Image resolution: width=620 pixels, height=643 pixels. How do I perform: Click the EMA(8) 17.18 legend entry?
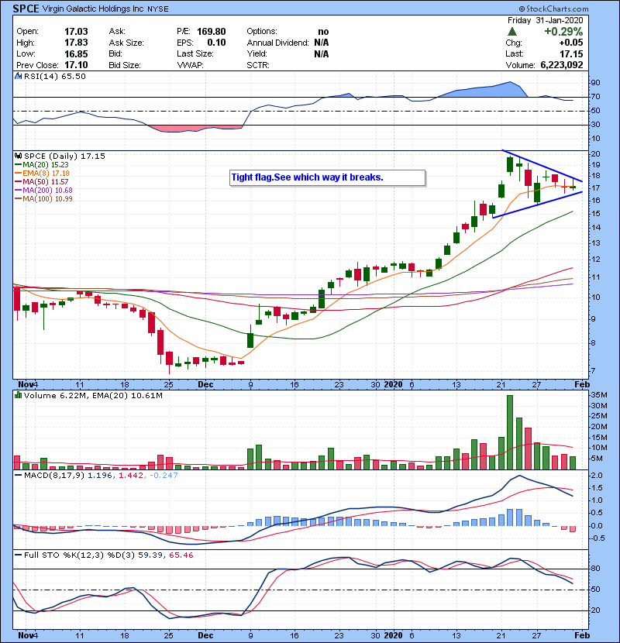43,174
